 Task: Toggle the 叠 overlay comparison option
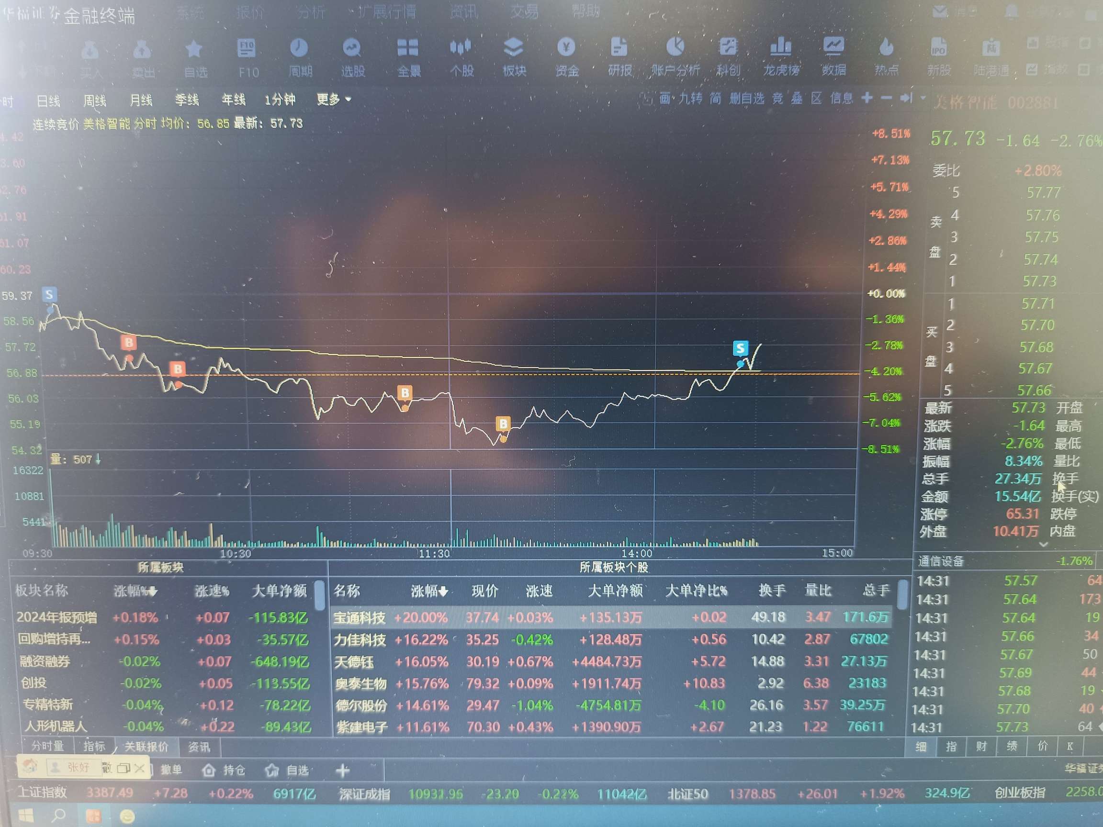[x=797, y=98]
